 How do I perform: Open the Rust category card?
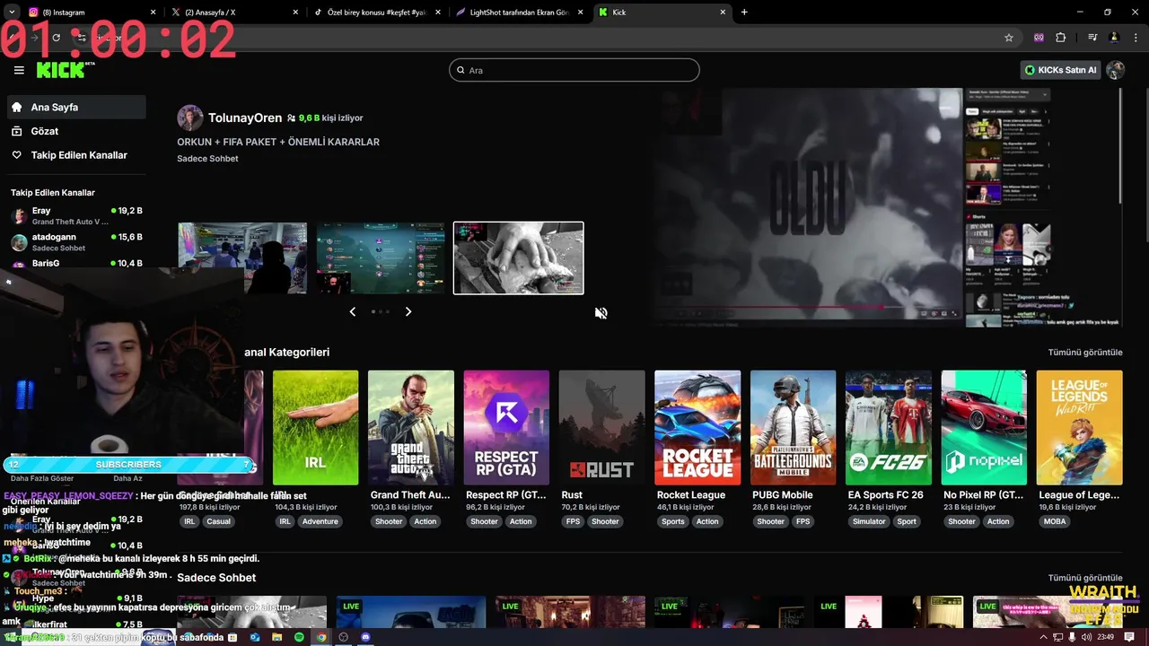coord(601,428)
